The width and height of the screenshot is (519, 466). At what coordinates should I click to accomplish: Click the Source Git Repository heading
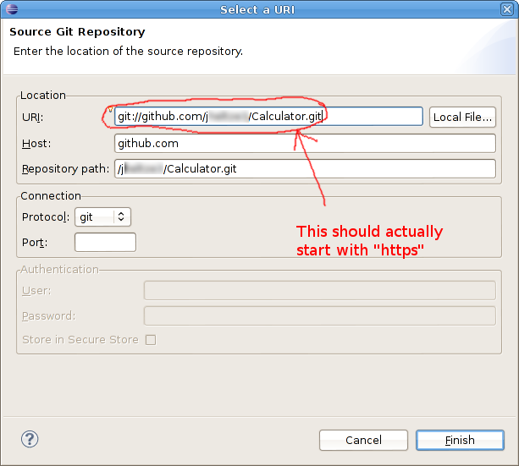(x=77, y=32)
